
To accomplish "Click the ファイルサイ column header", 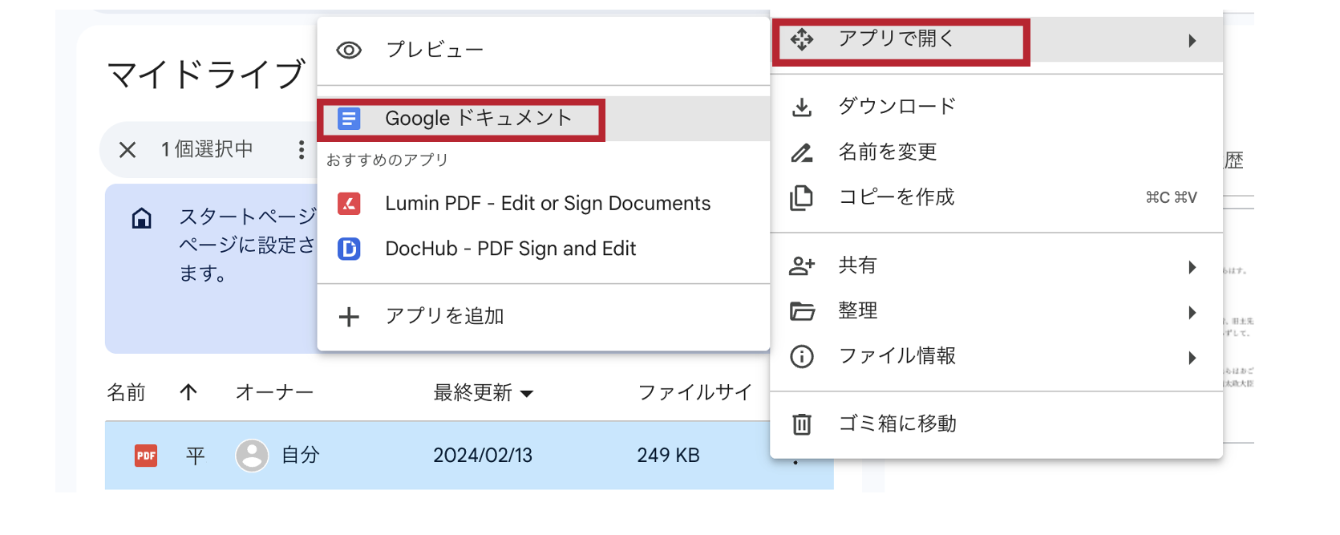I will pos(694,393).
